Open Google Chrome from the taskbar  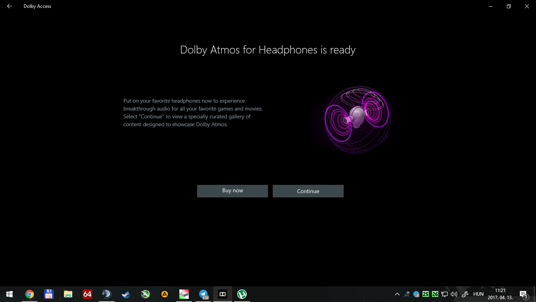pos(29,294)
